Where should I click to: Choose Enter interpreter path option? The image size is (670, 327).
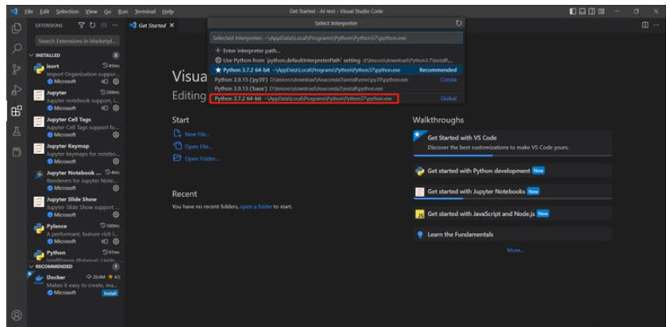[337, 51]
